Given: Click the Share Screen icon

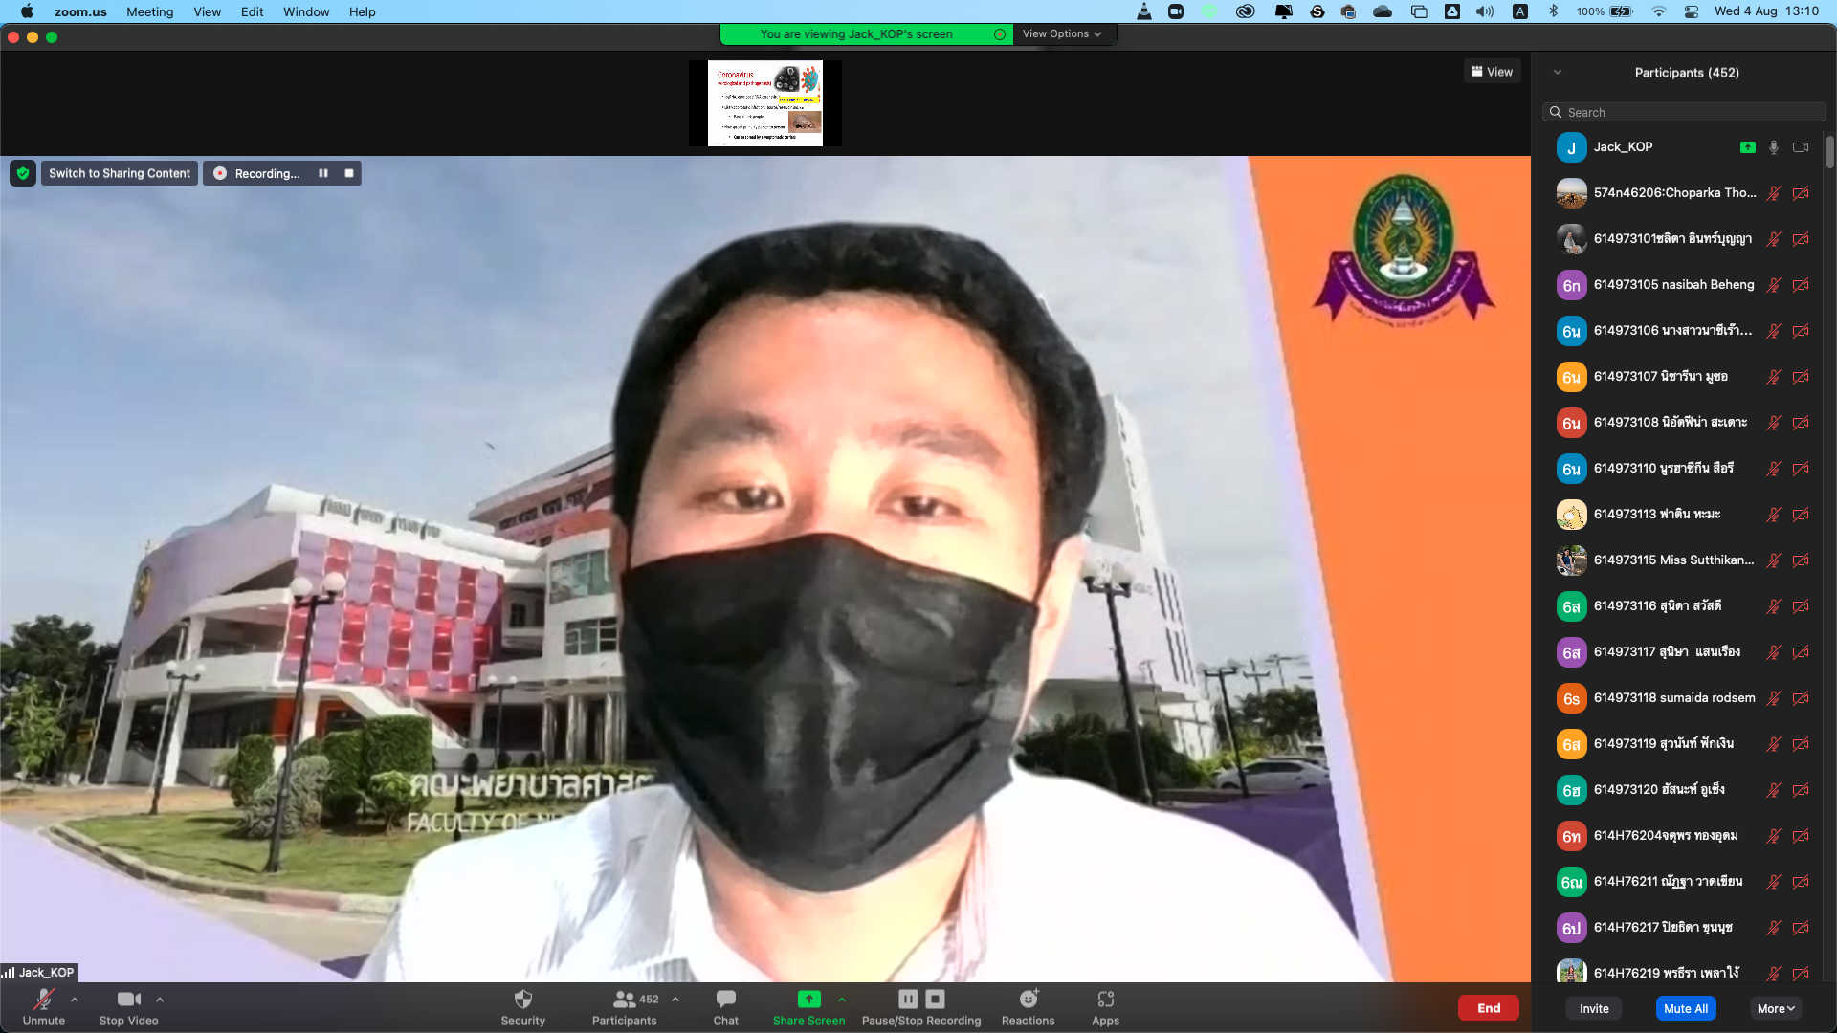Looking at the screenshot, I should (808, 1000).
